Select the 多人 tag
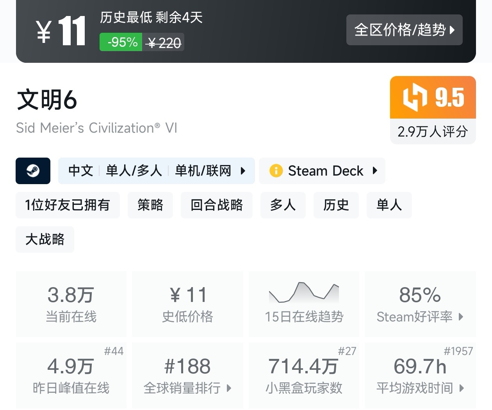This screenshot has width=492, height=410. (283, 205)
